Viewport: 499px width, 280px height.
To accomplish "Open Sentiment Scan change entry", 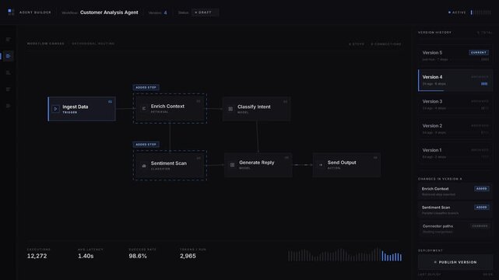I will click(x=455, y=210).
